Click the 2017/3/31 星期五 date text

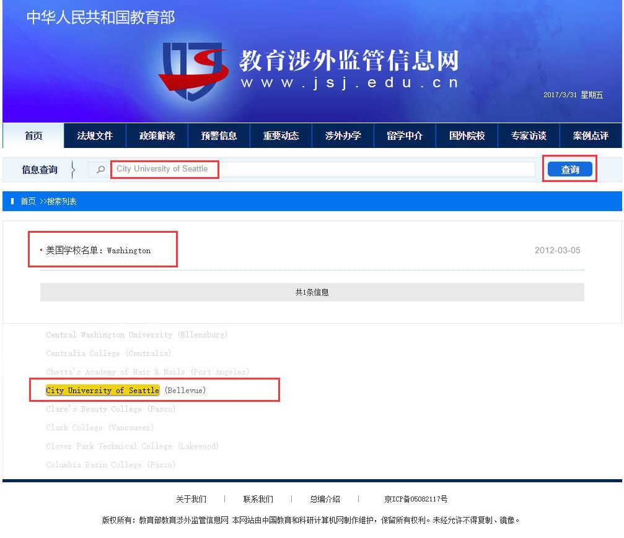[573, 95]
